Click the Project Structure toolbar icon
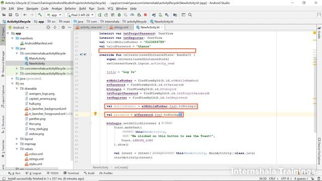 175,15
